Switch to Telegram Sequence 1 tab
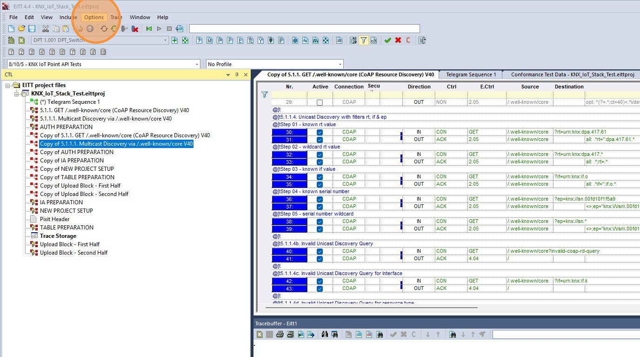Image resolution: width=640 pixels, height=357 pixels. pyautogui.click(x=471, y=74)
